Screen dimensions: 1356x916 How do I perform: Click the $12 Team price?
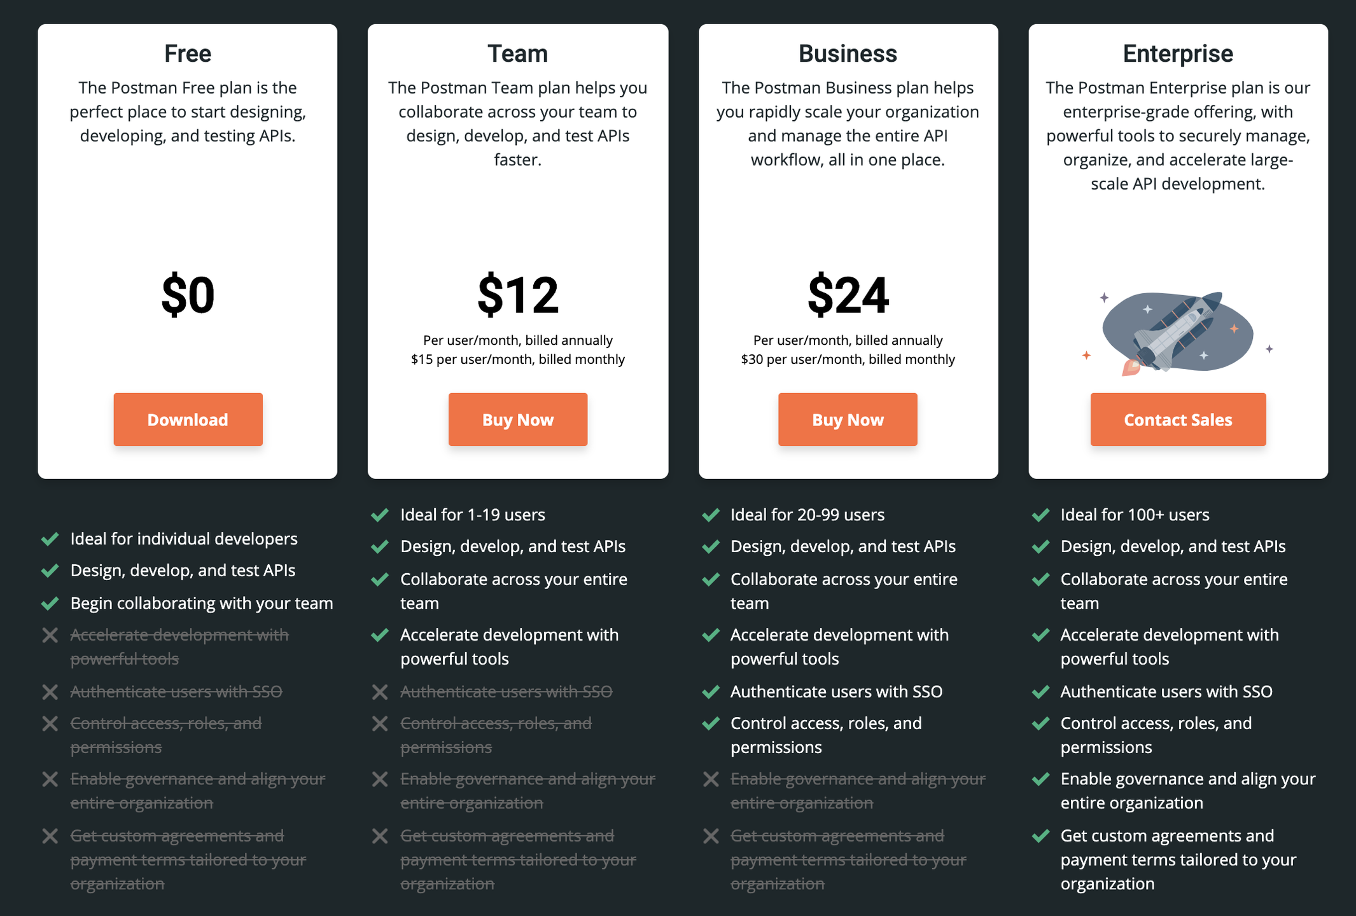coord(518,295)
